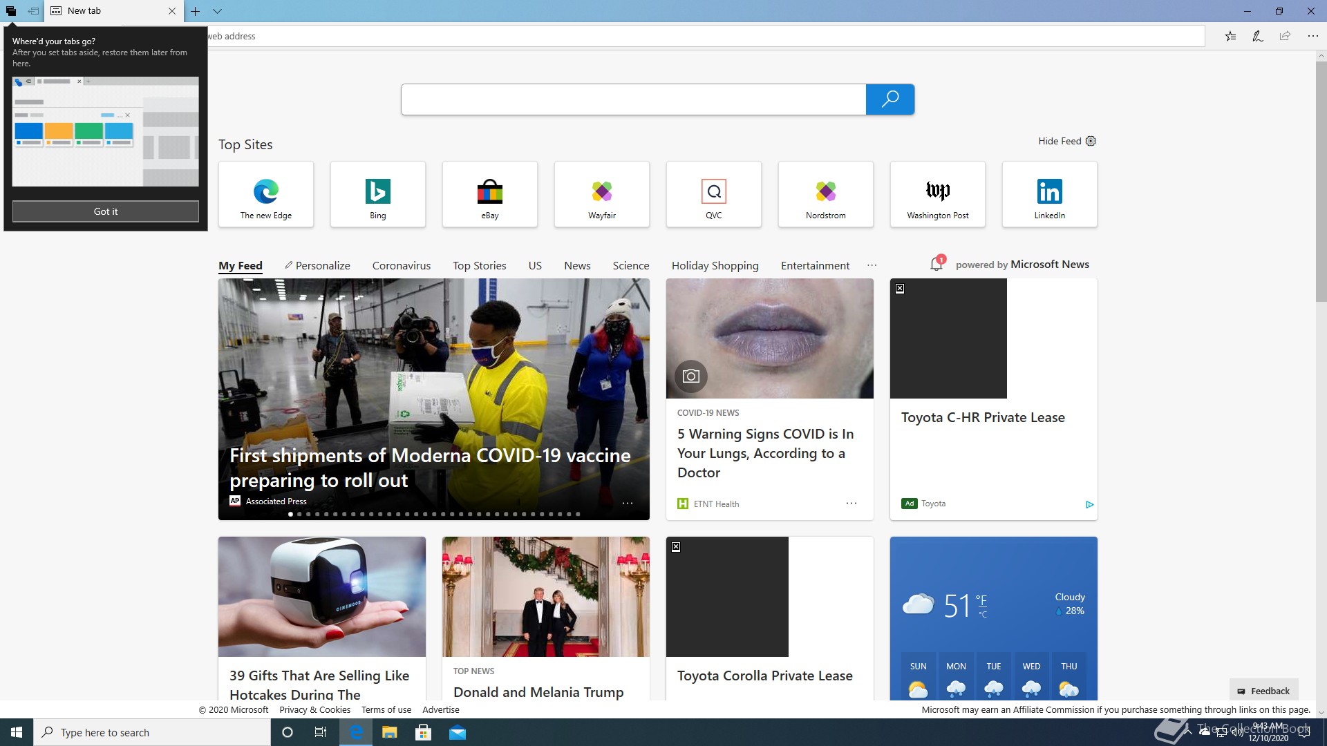Viewport: 1327px width, 746px height.
Task: Focus the web search box
Action: click(x=633, y=99)
